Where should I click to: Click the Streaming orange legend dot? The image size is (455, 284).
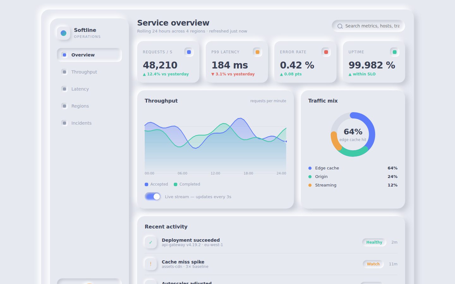coord(310,185)
